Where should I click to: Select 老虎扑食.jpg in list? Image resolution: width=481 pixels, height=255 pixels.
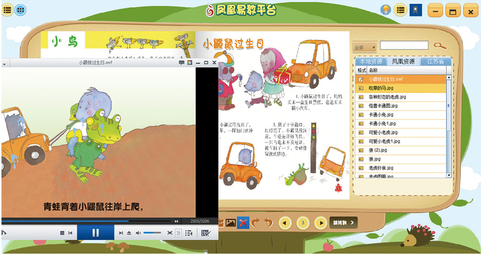(x=401, y=168)
